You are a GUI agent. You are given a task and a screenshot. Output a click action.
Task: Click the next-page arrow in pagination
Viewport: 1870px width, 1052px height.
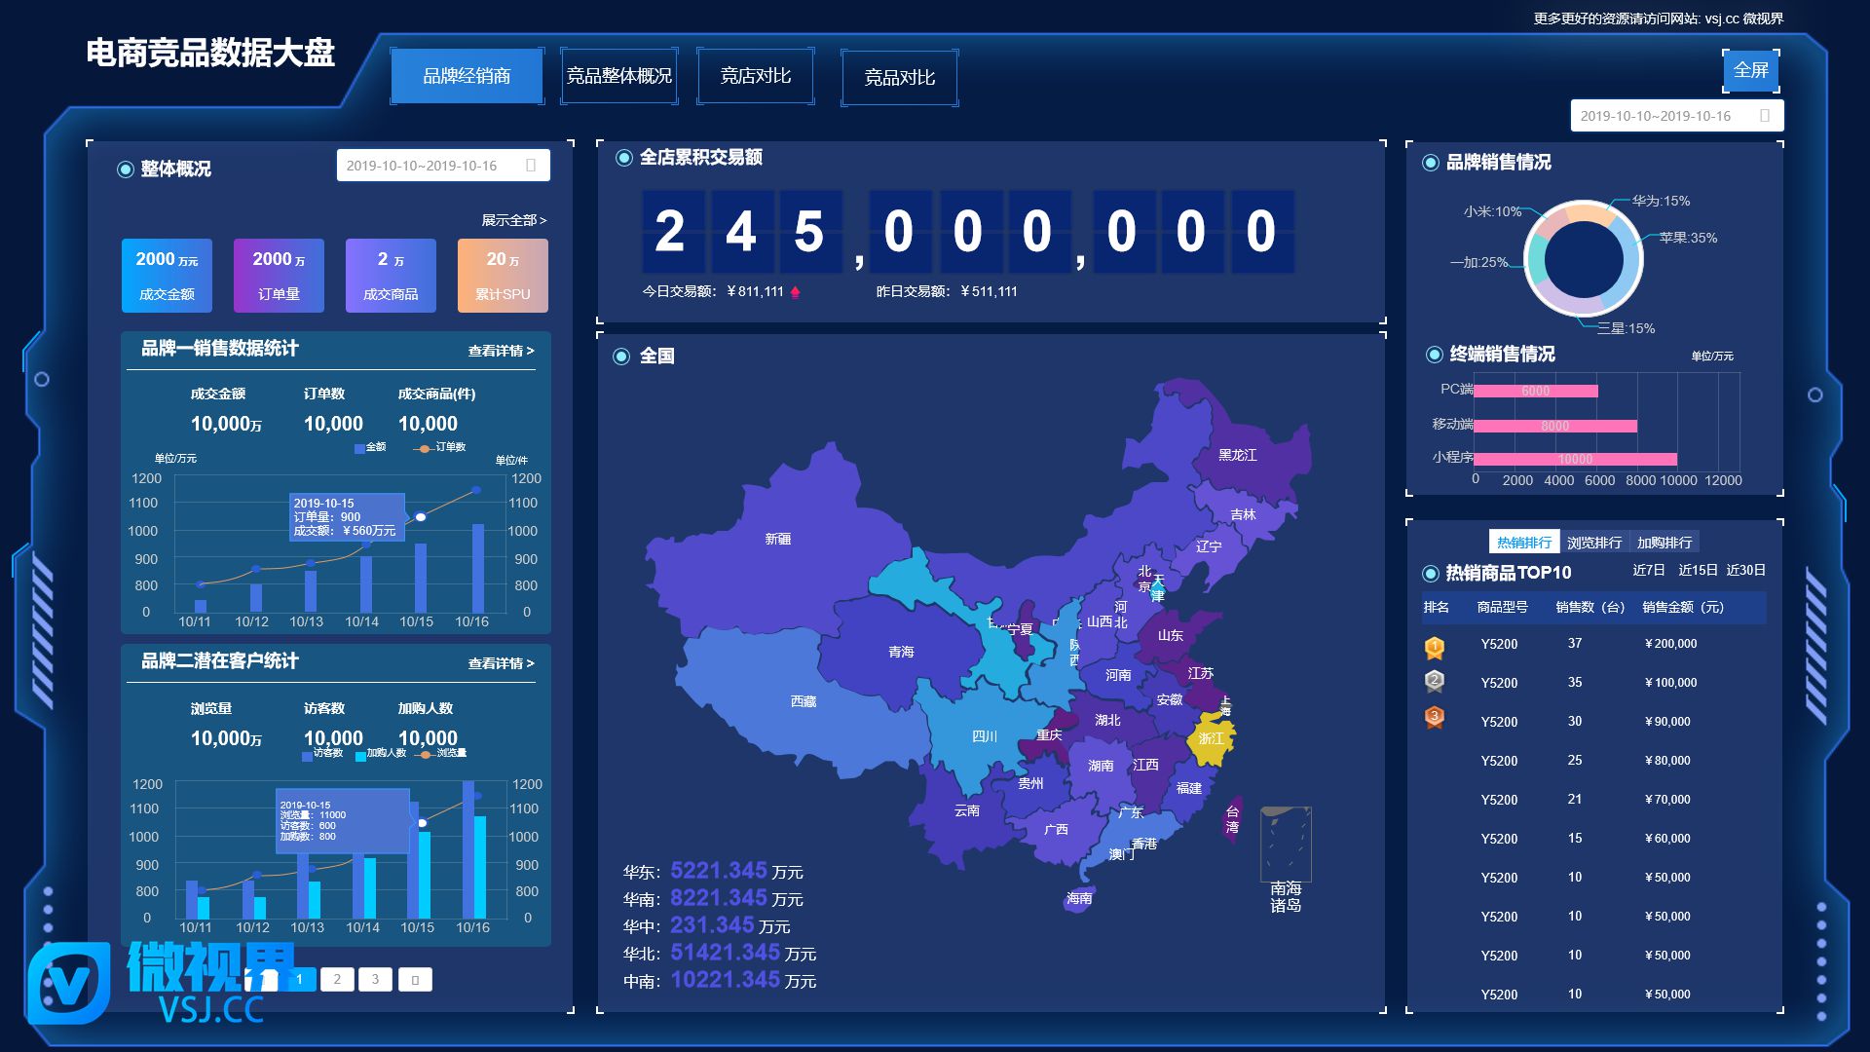415,980
